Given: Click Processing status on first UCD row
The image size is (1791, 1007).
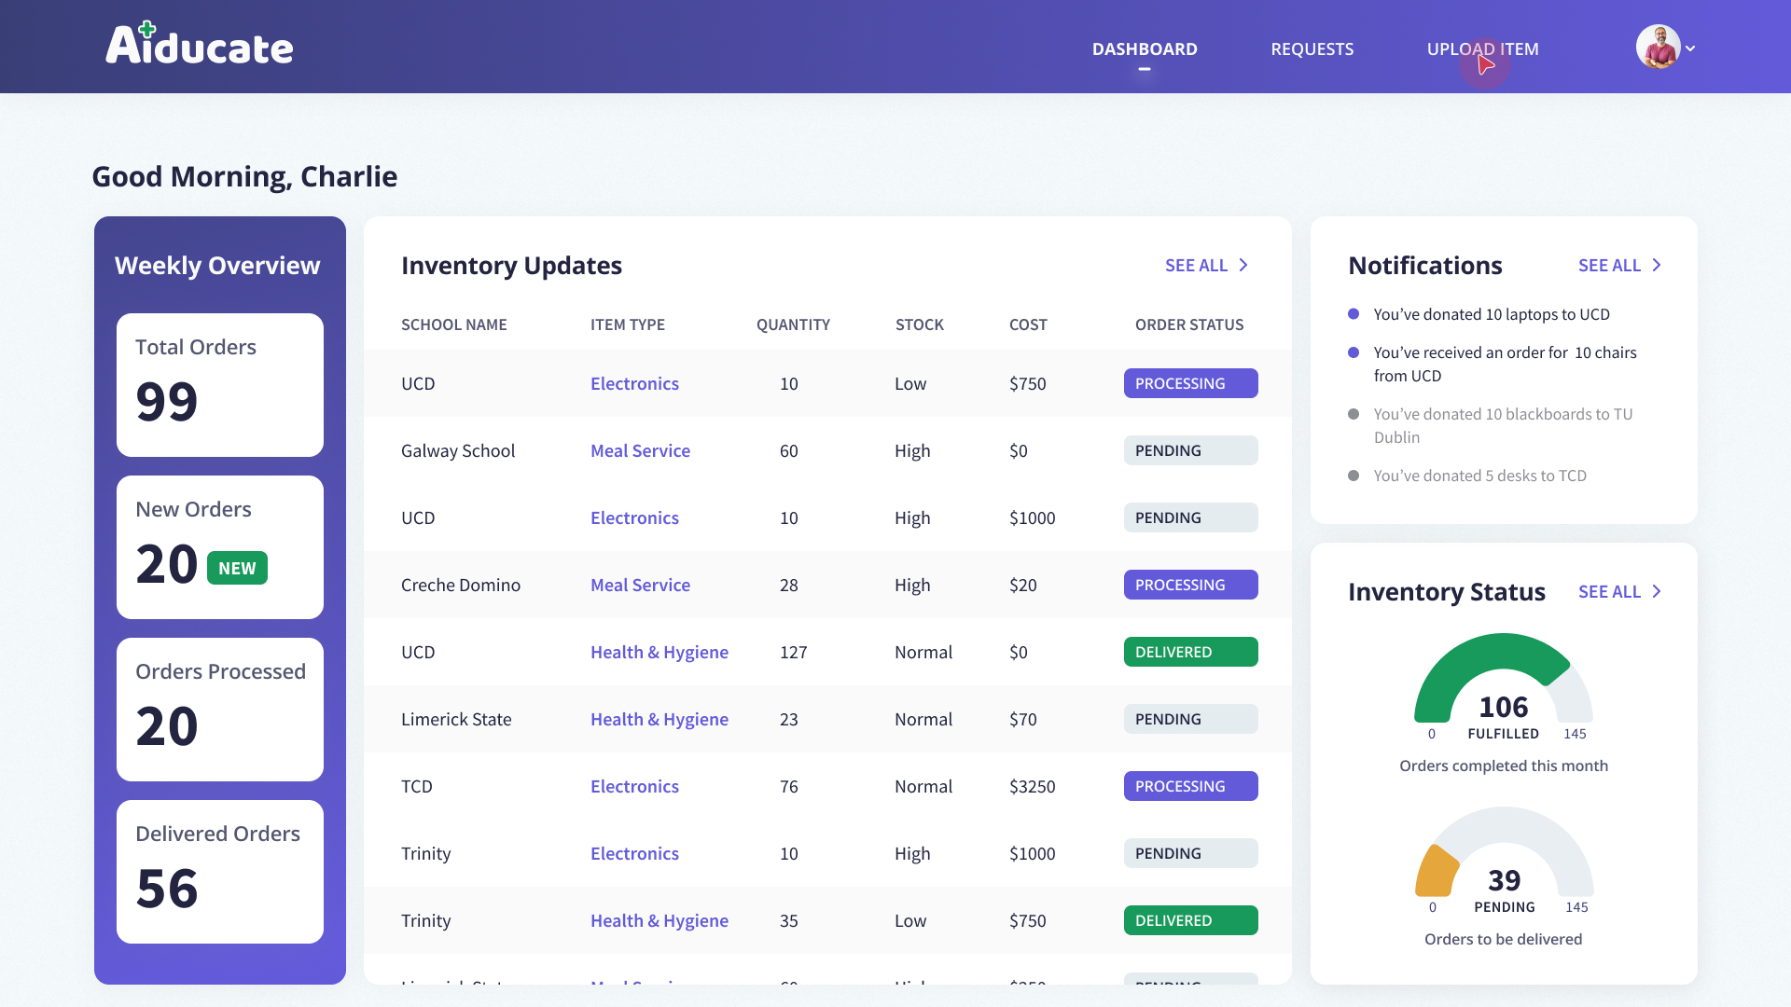Looking at the screenshot, I should (1190, 383).
